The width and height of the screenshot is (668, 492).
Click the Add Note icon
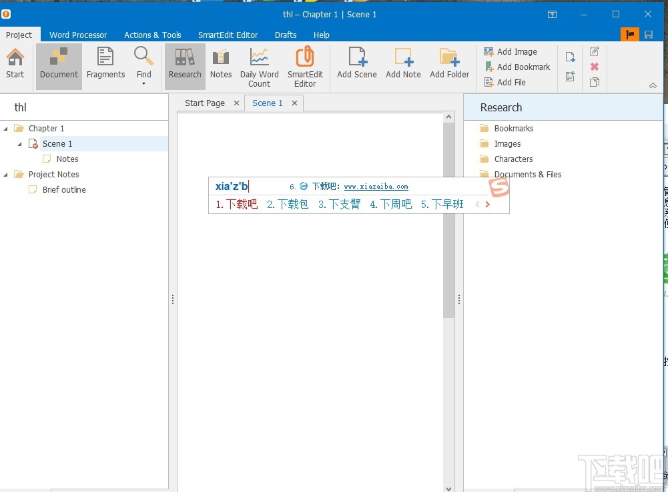(403, 63)
